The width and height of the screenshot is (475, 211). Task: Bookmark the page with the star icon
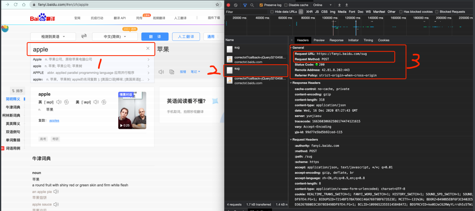coord(217,4)
